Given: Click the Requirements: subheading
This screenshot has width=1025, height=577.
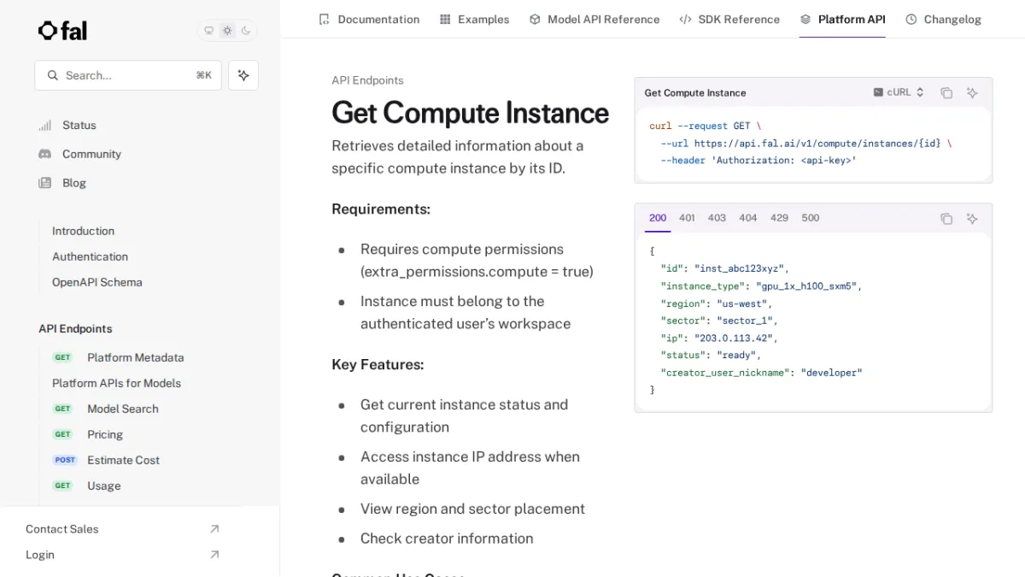Looking at the screenshot, I should coord(381,209).
